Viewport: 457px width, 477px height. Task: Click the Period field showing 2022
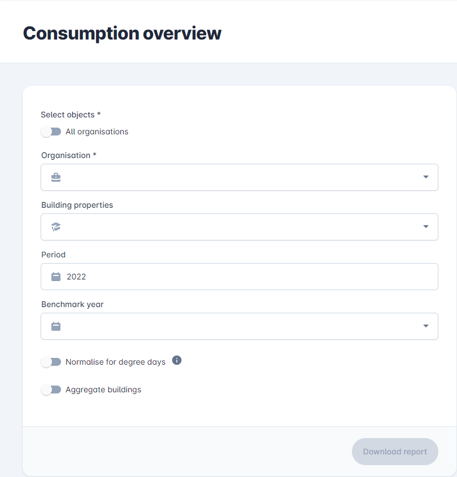(x=240, y=277)
